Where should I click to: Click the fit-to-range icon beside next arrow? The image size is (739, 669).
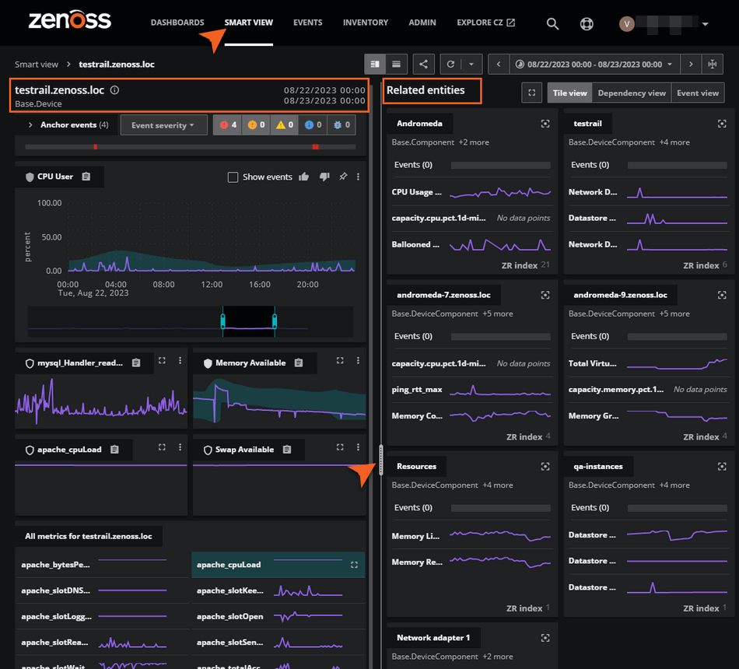click(x=713, y=64)
